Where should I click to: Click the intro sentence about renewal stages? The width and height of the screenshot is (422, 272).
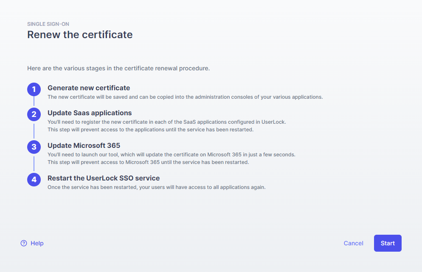pos(118,68)
